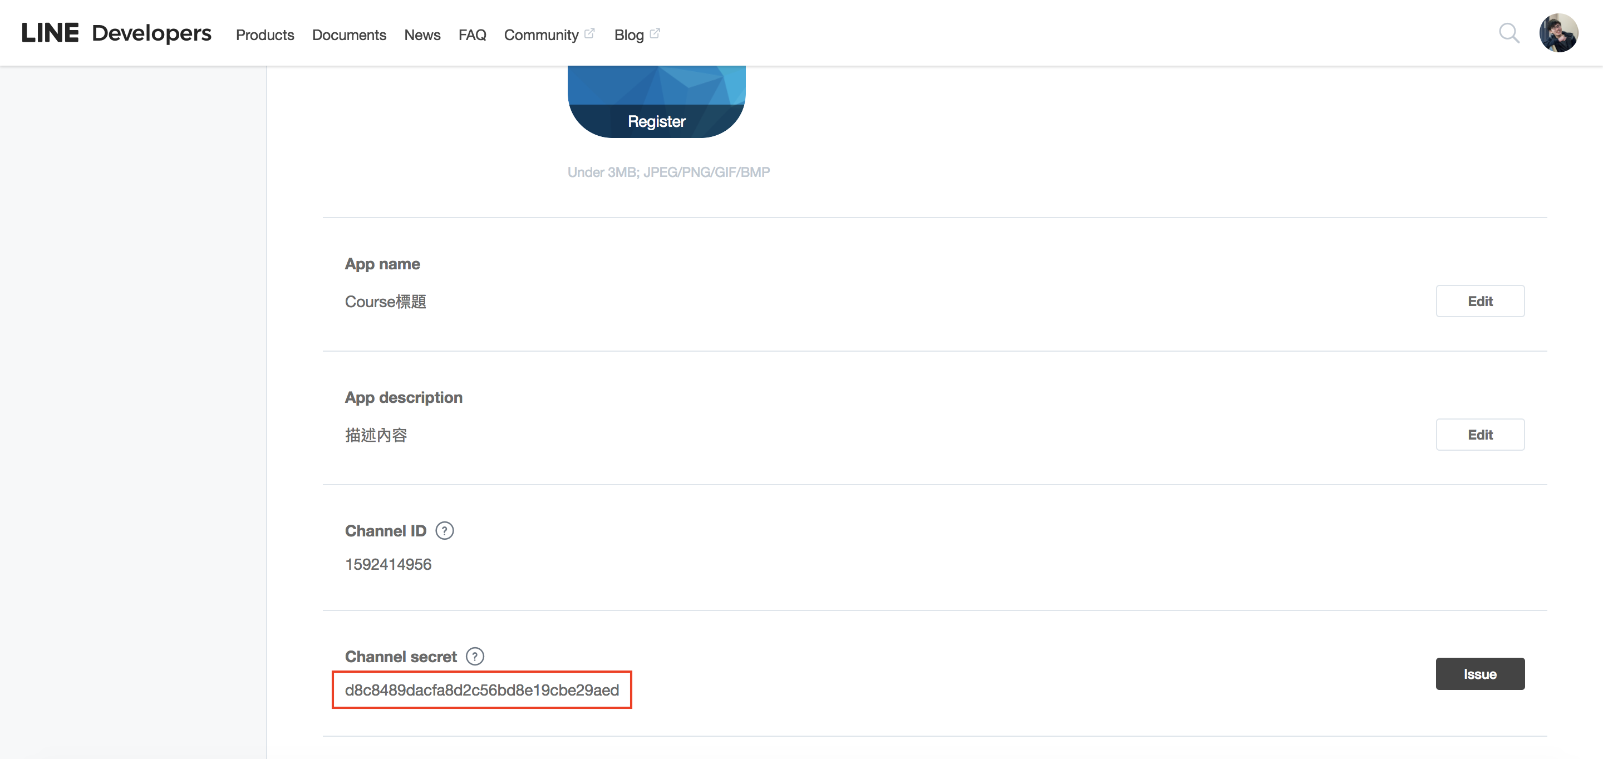Open the Community link

(x=549, y=35)
